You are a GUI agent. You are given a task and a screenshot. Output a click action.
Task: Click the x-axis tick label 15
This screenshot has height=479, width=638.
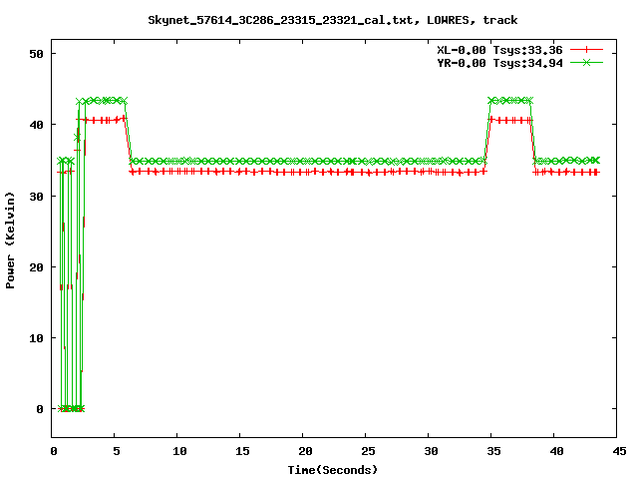click(x=242, y=451)
